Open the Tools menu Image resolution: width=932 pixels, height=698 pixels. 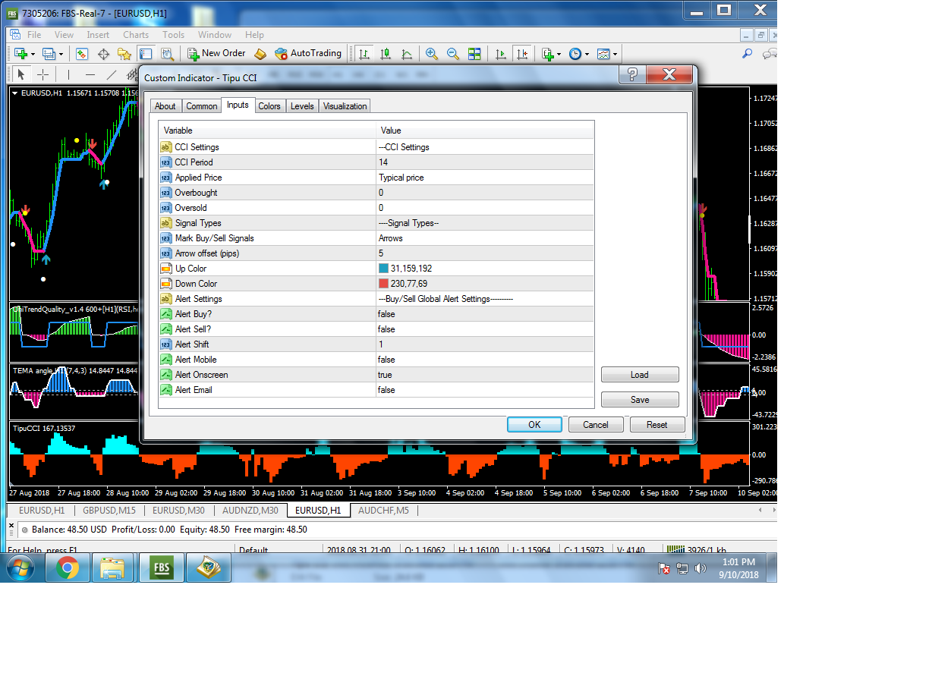(173, 35)
